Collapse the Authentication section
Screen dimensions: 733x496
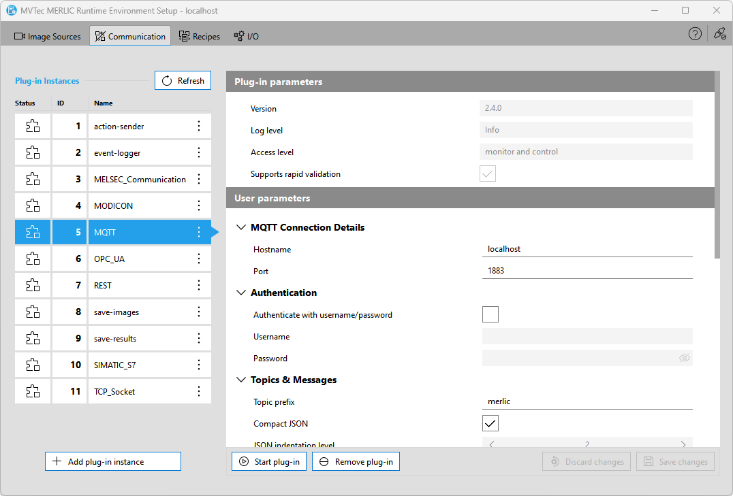[x=240, y=293]
